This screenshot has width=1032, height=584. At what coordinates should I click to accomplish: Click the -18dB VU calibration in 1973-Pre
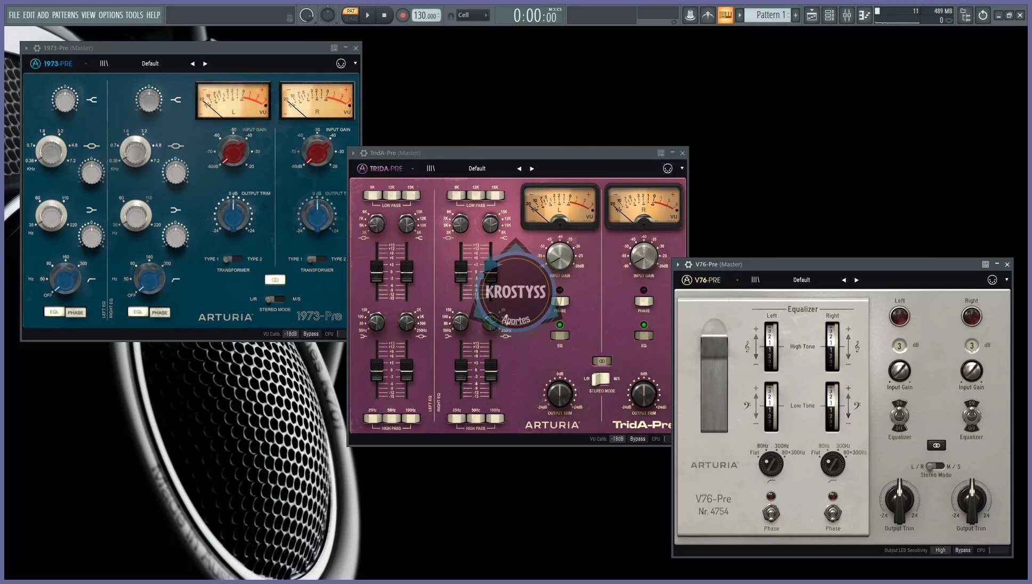point(291,334)
